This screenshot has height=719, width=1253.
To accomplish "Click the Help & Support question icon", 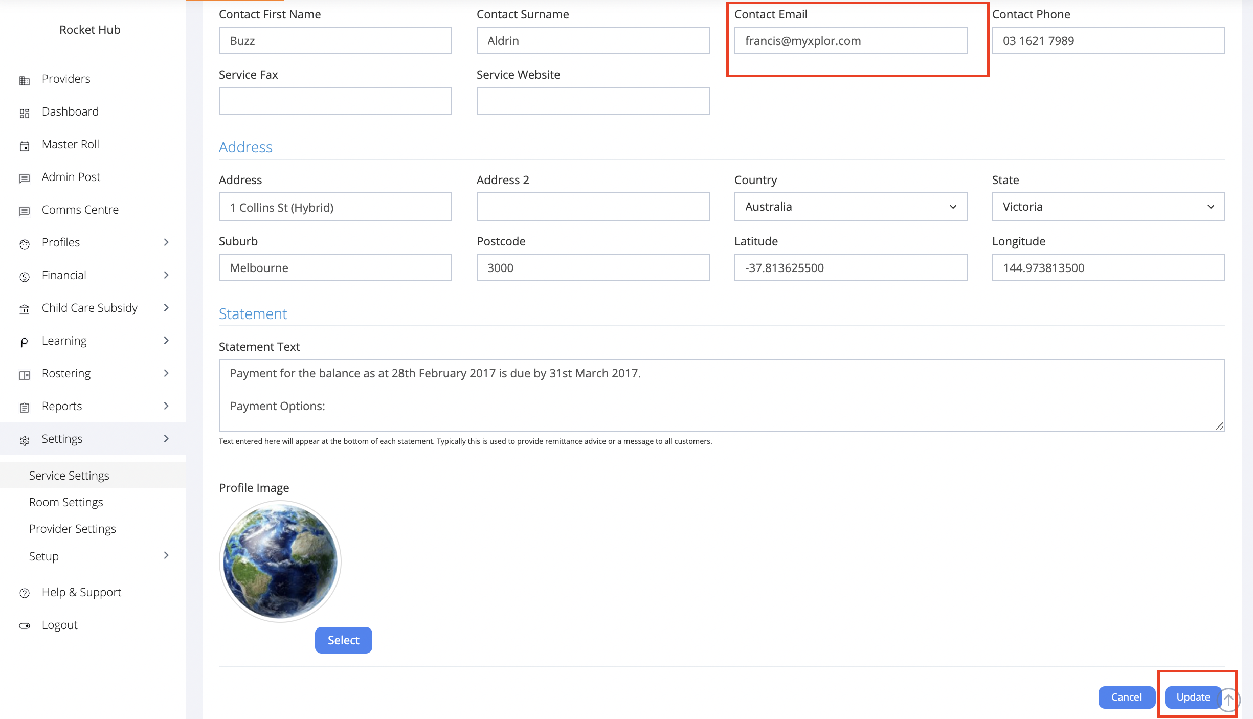I will 25,593.
